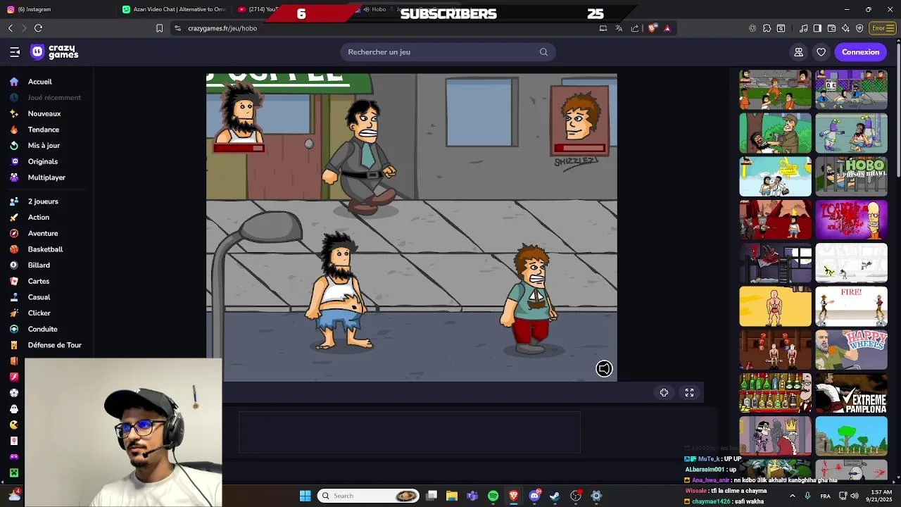This screenshot has height=507, width=901.
Task: Select 'Défense de Tour' category
Action: pos(54,345)
